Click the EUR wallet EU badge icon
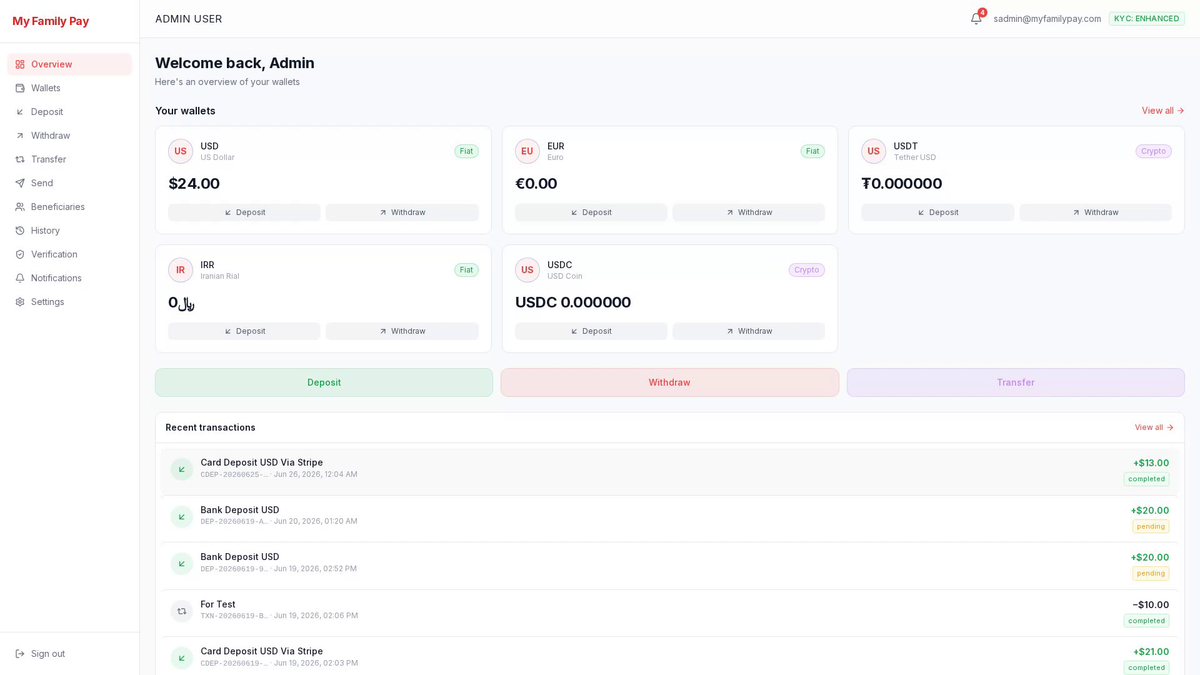Screen dimensions: 1200x675 click(x=527, y=151)
